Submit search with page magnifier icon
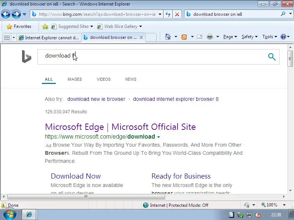Image resolution: width=294 pixels, height=220 pixels. pyautogui.click(x=272, y=57)
